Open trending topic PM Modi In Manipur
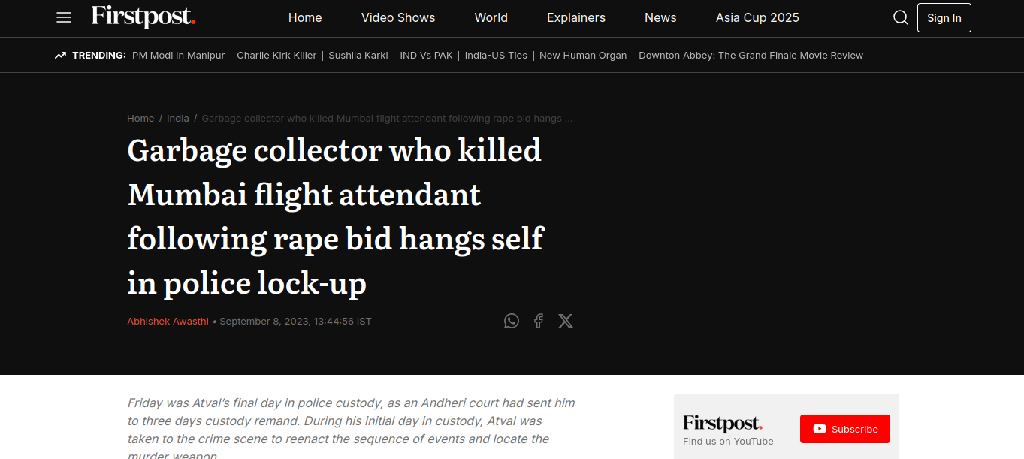Image resolution: width=1024 pixels, height=459 pixels. pyautogui.click(x=179, y=56)
